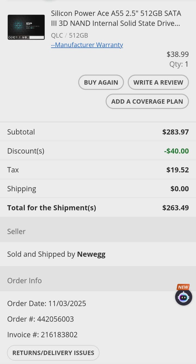The width and height of the screenshot is (196, 364).
Task: Click the Seller section header
Action: pos(16,231)
